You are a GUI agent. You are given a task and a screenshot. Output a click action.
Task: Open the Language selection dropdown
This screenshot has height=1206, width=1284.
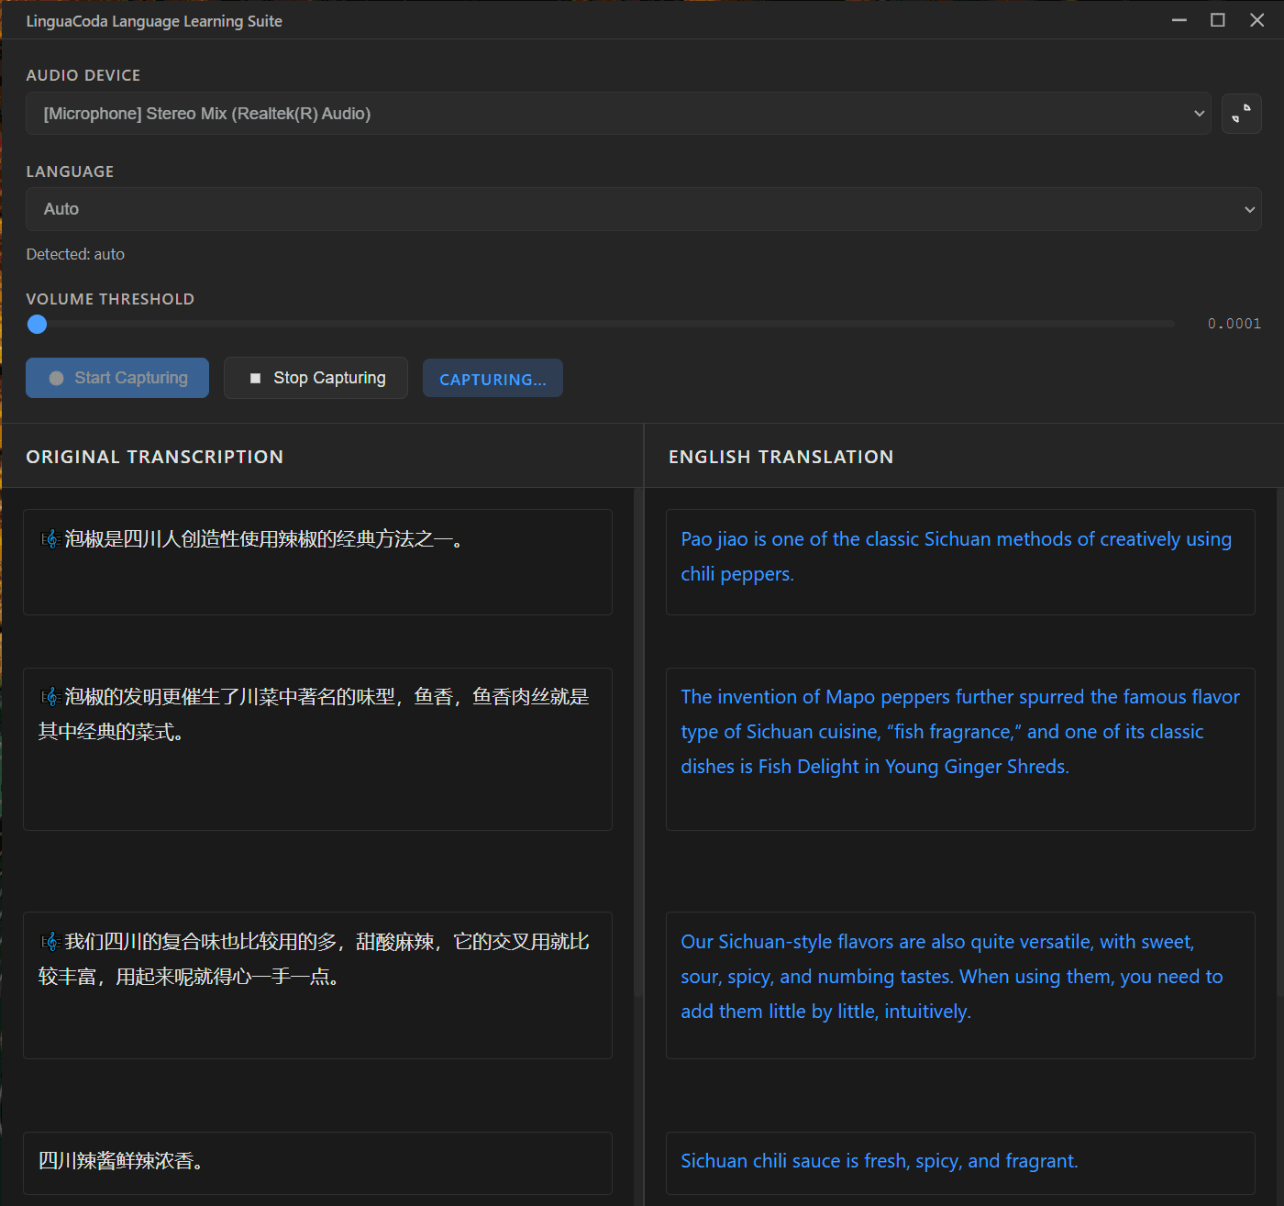642,209
